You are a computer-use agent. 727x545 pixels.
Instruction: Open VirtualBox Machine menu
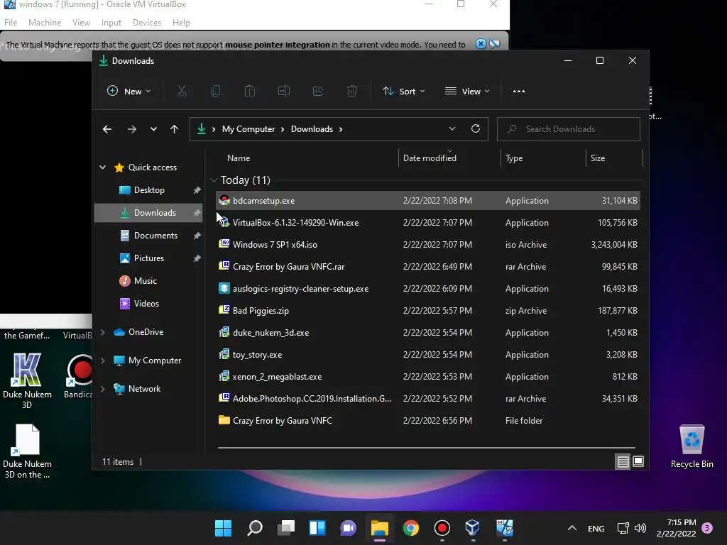click(x=45, y=22)
